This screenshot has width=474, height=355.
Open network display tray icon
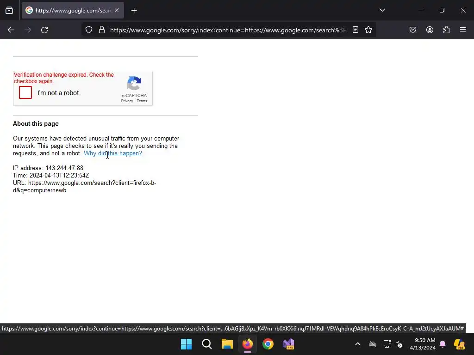point(387,344)
